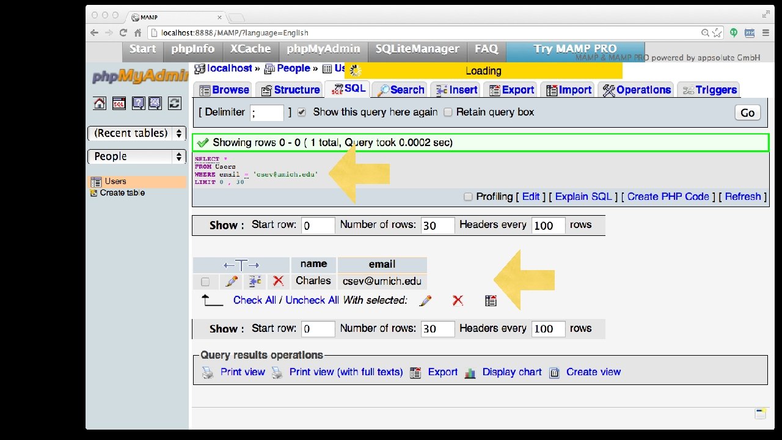
Task: Open phpMyAdmin documentation icon in sidebar
Action: 138,103
